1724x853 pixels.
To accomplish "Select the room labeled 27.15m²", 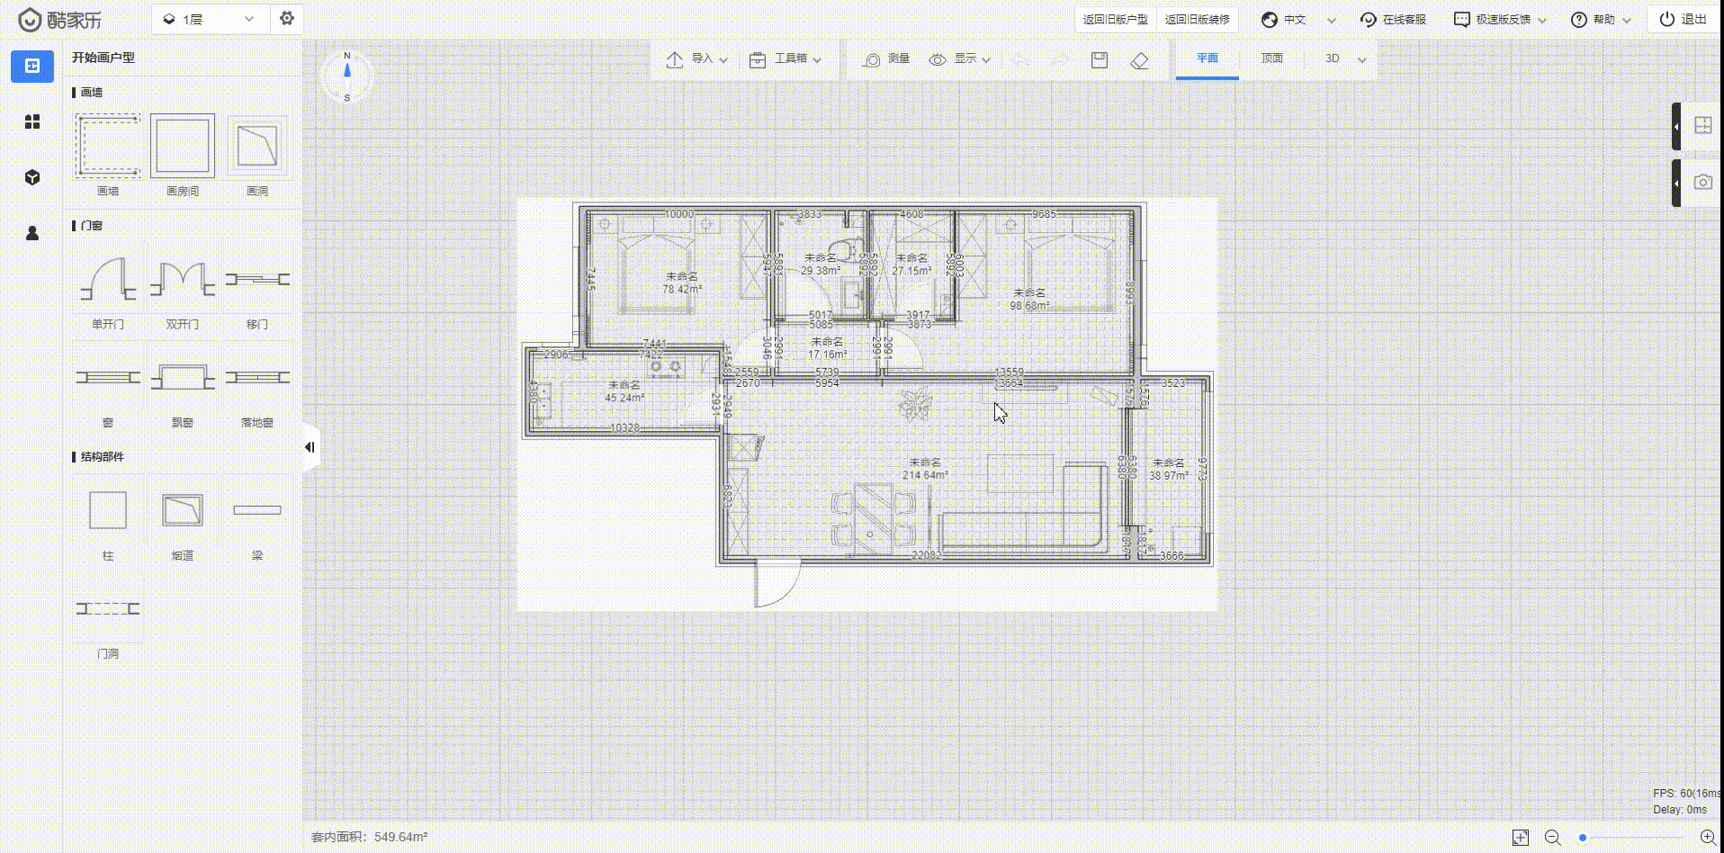I will click(911, 264).
